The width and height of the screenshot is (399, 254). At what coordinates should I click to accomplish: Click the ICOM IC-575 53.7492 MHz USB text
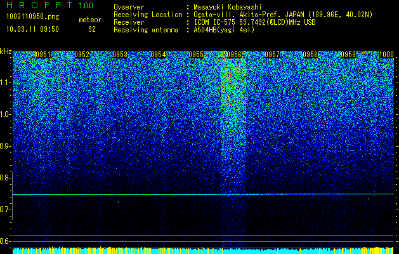[254, 22]
